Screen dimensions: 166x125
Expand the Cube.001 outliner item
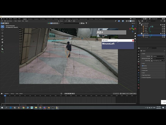(x=142, y=35)
